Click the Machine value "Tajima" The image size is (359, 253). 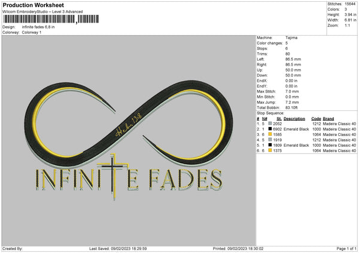tap(292, 38)
